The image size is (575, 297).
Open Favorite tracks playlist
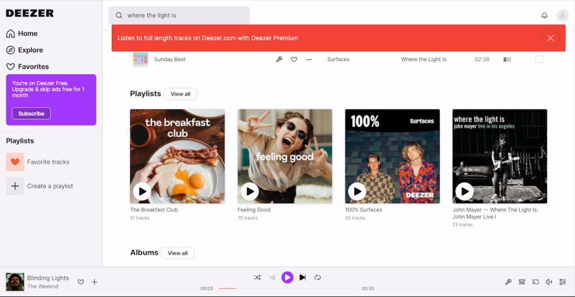(48, 162)
